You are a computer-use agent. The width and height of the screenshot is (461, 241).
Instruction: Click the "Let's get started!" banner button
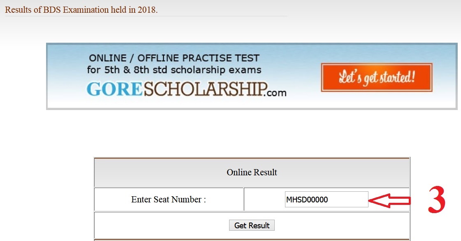(x=376, y=77)
